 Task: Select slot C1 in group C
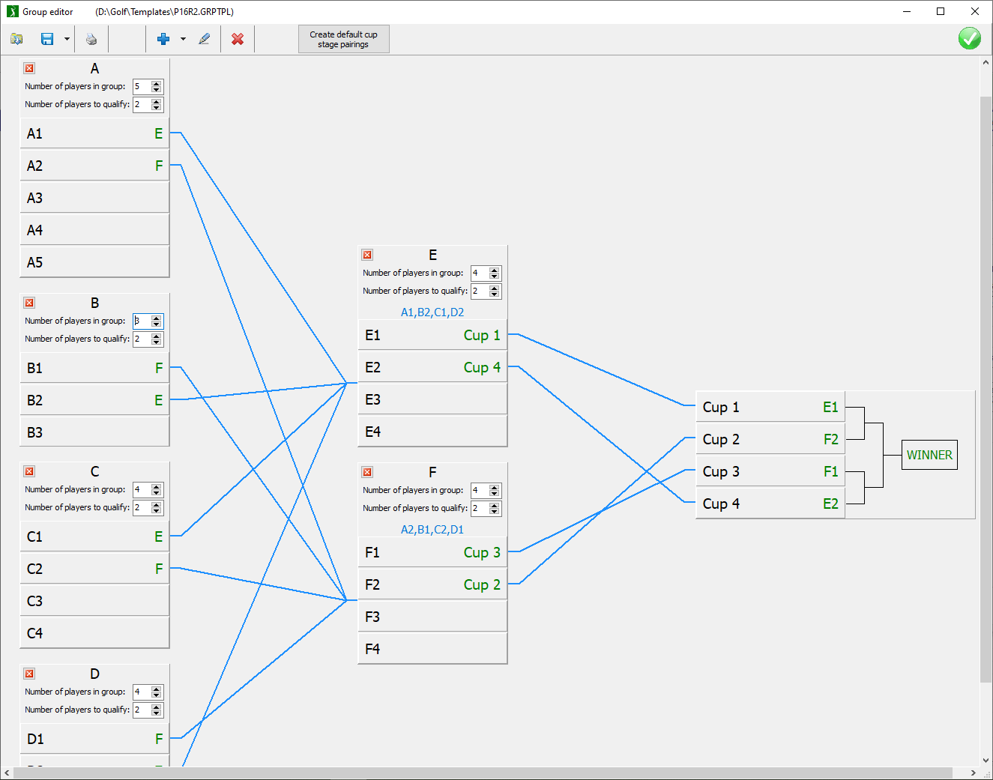[94, 536]
